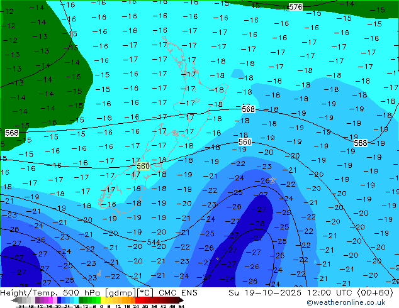Click the white 560 contour label
399x308 pixels.
pyautogui.click(x=245, y=142)
